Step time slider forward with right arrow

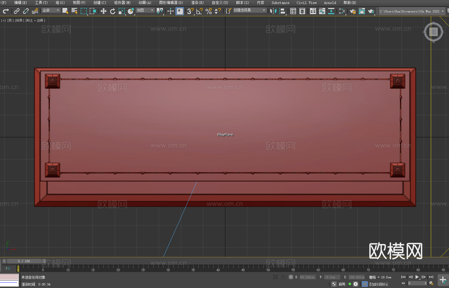click(44, 261)
